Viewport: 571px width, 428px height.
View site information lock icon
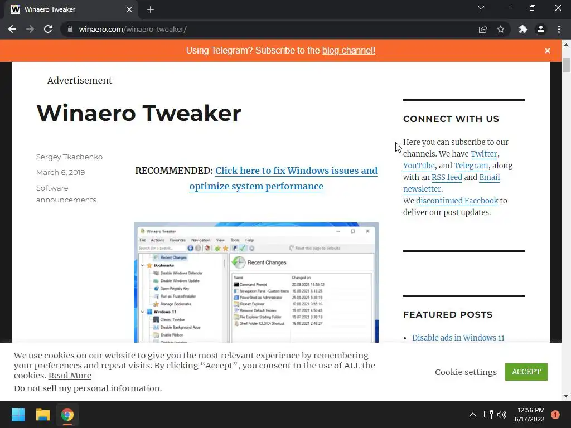70,29
